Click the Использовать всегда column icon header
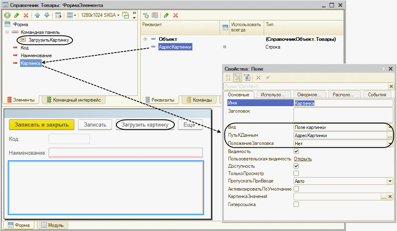The image size is (397, 231). click(225, 27)
